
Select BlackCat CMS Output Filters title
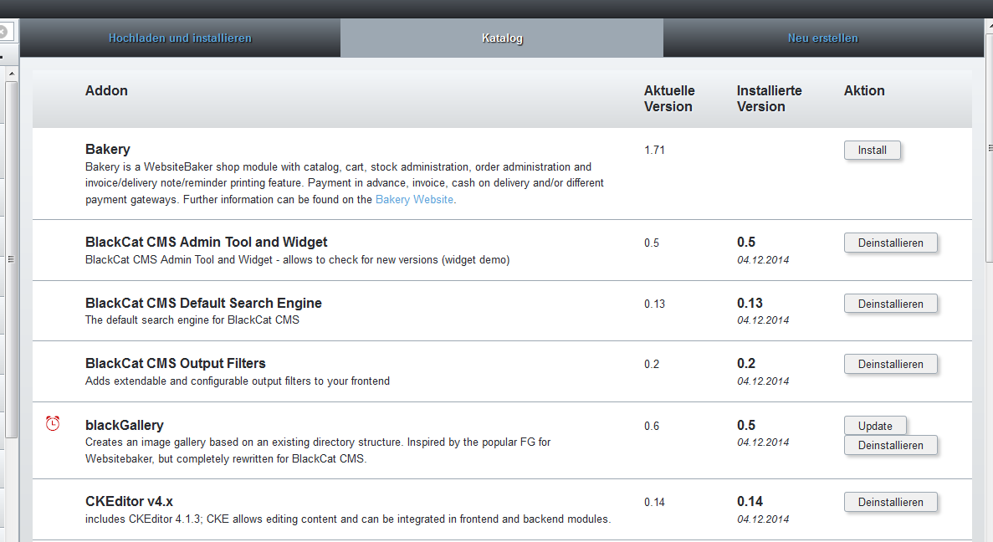176,364
